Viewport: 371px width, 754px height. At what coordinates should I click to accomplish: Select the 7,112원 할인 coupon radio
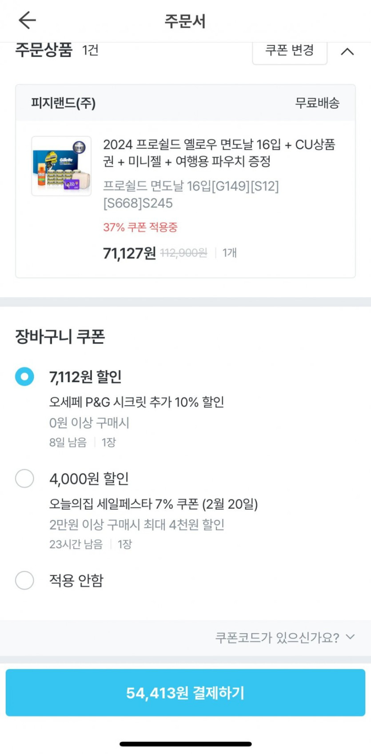(x=24, y=376)
